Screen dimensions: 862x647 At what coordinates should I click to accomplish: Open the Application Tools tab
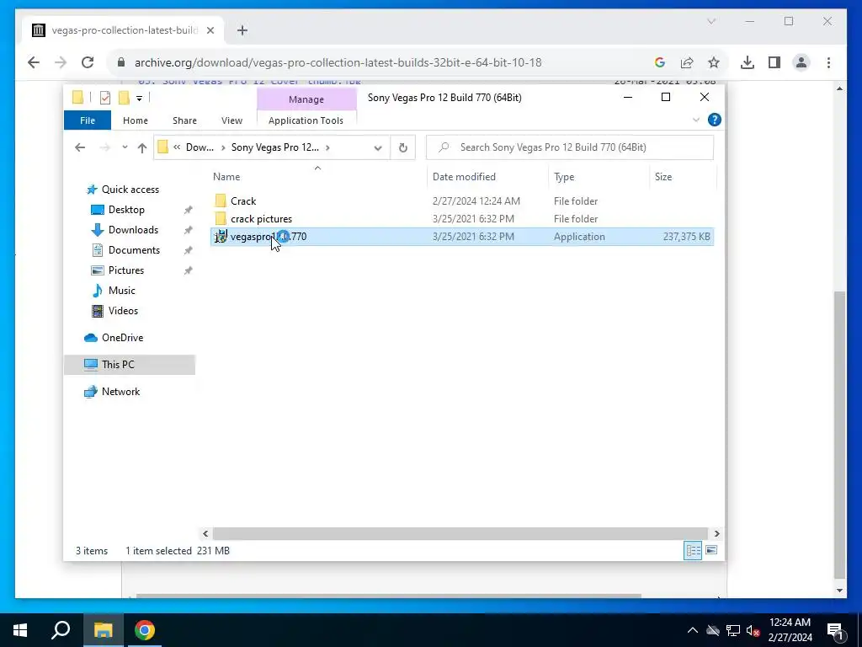coord(306,120)
